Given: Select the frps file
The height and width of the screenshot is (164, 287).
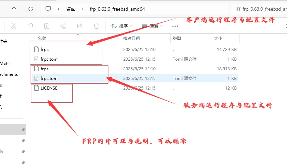Looking at the screenshot, I should click(135, 69).
